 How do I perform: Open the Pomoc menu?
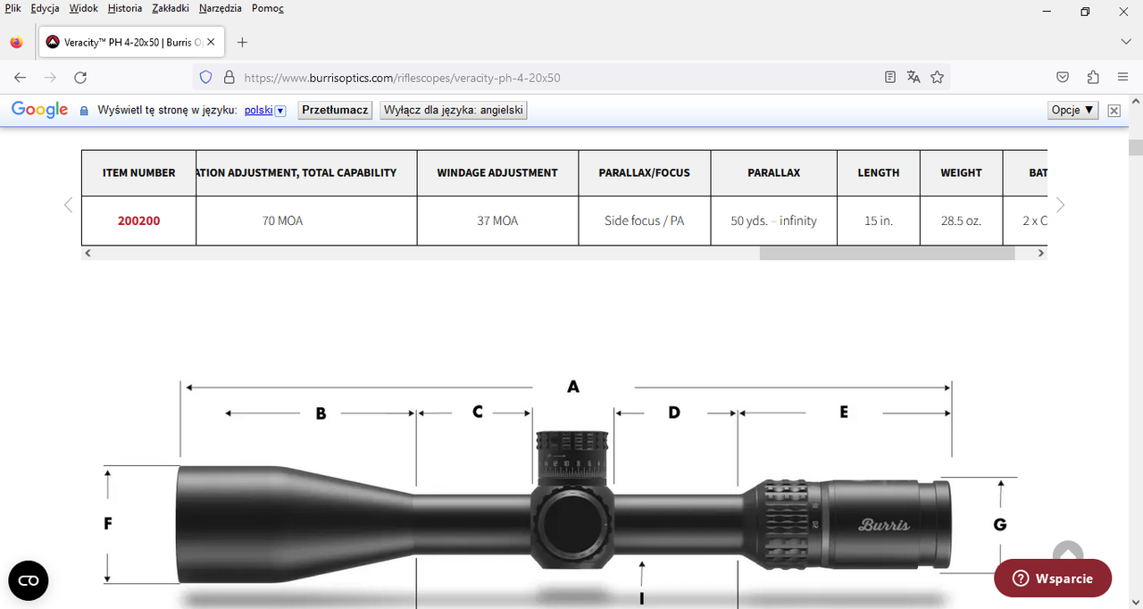268,8
